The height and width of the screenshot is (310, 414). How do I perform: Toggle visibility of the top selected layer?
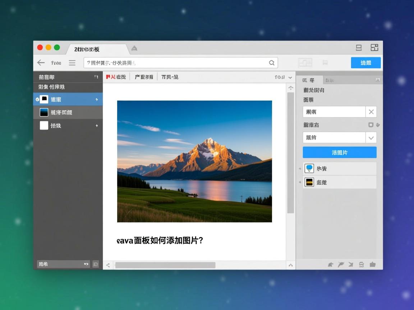coord(37,99)
